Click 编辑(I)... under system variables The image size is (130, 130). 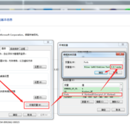tap(102, 102)
